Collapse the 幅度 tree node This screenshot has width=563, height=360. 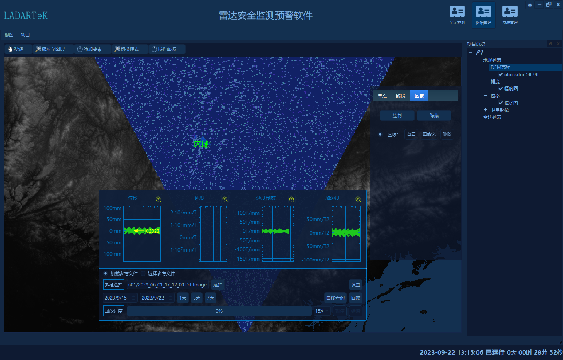pos(486,81)
